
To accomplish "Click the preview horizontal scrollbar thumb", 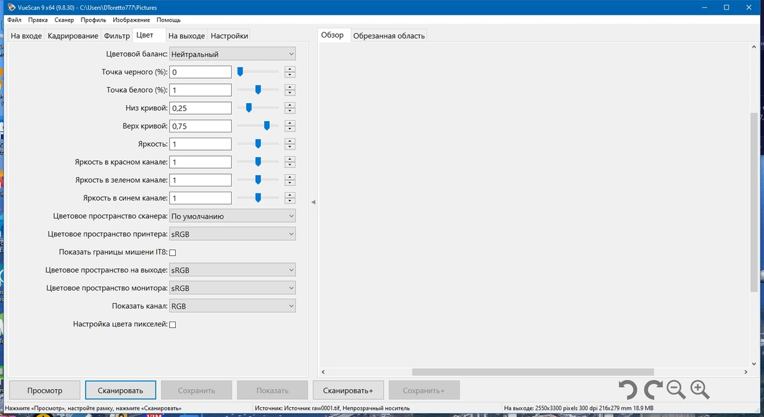I will pos(533,372).
